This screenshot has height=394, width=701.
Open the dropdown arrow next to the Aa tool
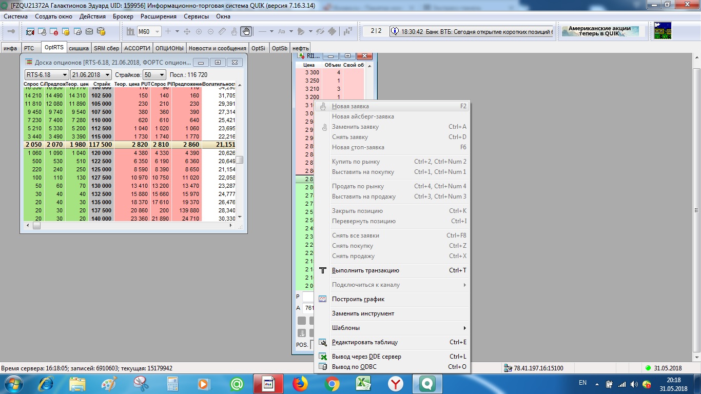[x=291, y=31]
